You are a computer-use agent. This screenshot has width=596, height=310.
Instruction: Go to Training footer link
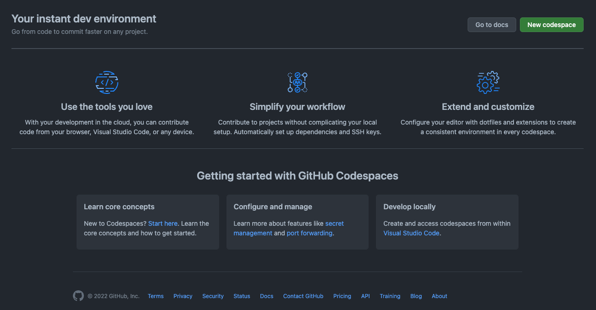pyautogui.click(x=390, y=296)
